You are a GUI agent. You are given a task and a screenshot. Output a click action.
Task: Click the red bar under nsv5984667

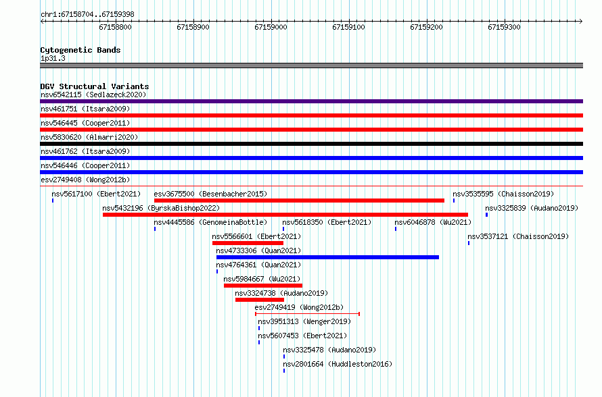(263, 286)
